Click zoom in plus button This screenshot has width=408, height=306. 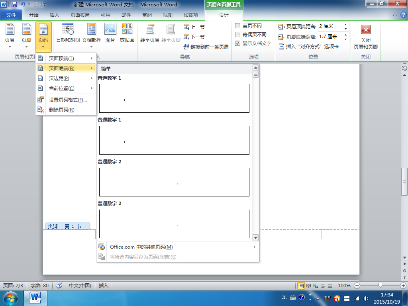(x=403, y=286)
